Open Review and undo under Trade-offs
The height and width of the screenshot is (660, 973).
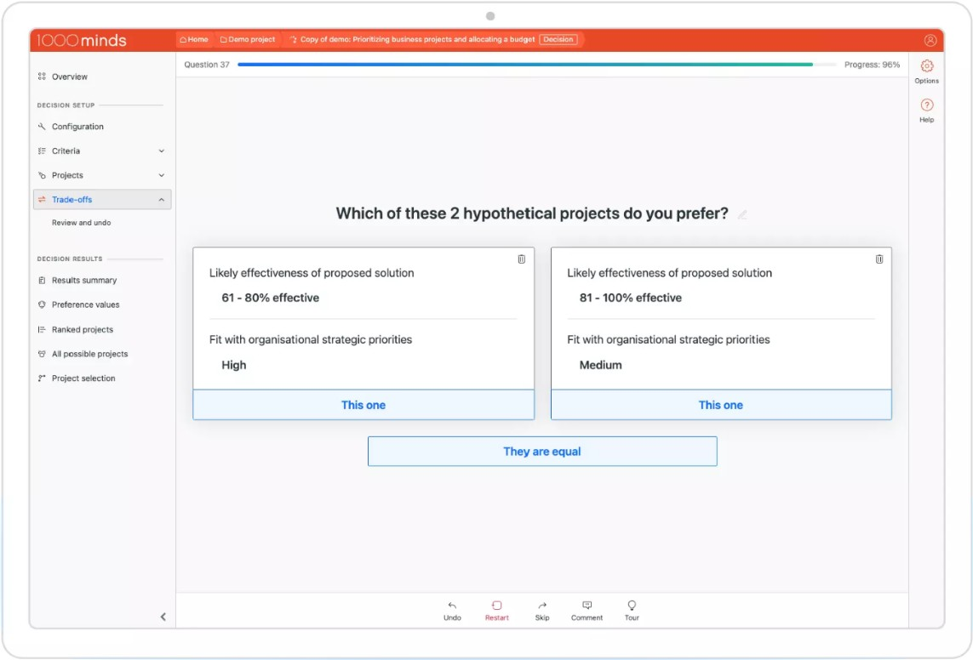pos(78,224)
